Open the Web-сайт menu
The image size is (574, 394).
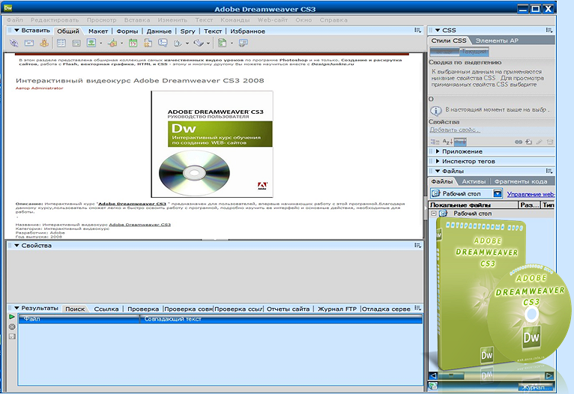(x=273, y=20)
